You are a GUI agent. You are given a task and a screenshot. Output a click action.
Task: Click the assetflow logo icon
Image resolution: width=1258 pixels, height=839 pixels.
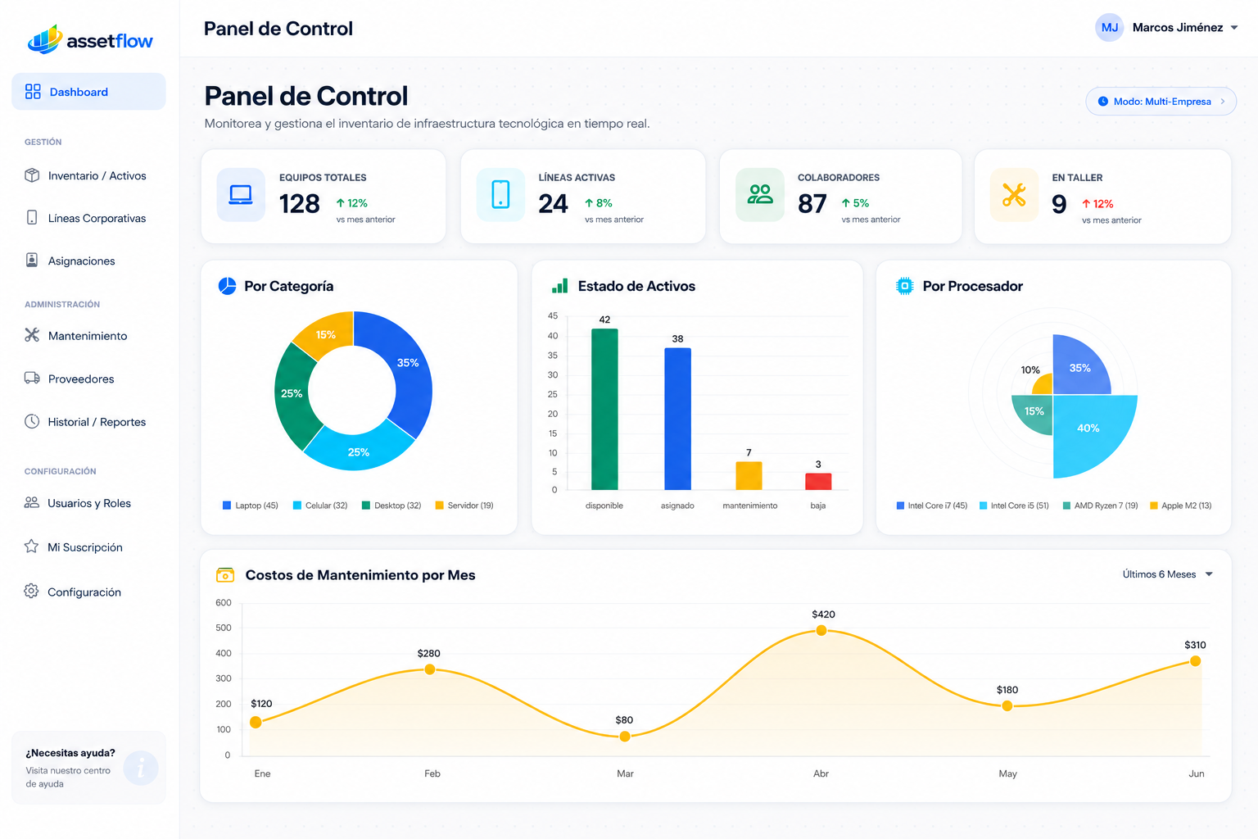coord(45,39)
